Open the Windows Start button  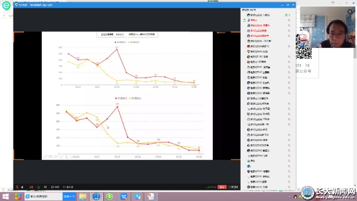point(6,197)
